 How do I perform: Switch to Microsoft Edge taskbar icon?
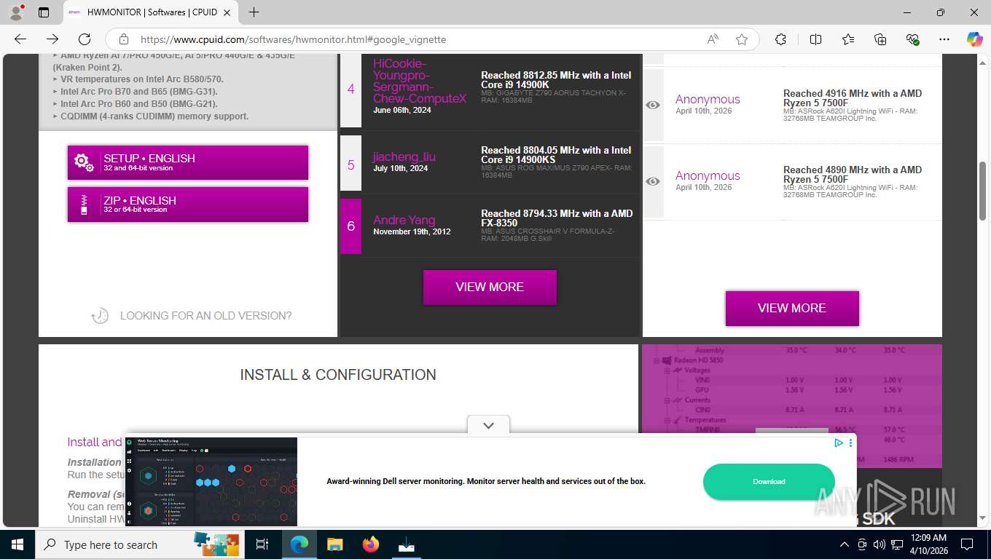(x=299, y=544)
